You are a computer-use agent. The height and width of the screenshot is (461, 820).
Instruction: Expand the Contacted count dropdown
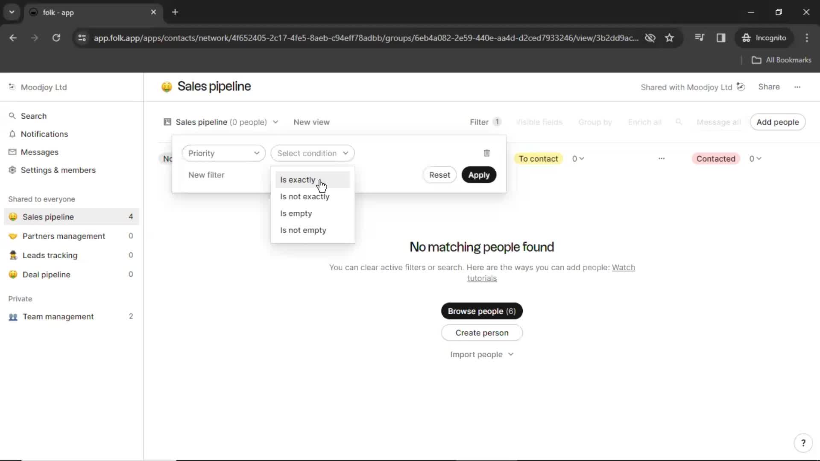click(755, 159)
